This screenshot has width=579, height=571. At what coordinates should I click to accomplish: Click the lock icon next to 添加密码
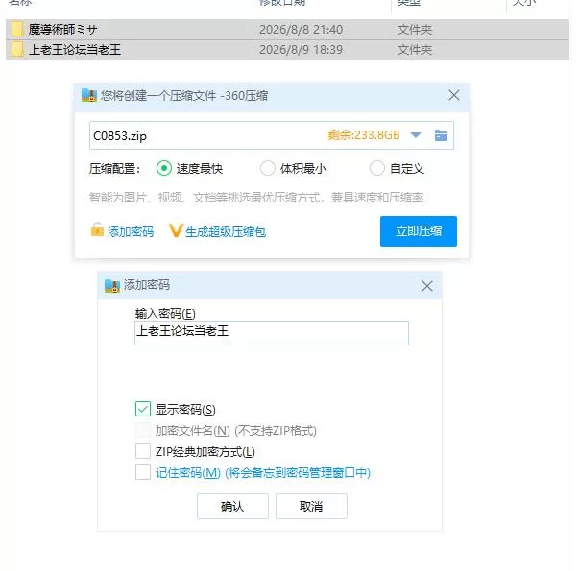[97, 229]
